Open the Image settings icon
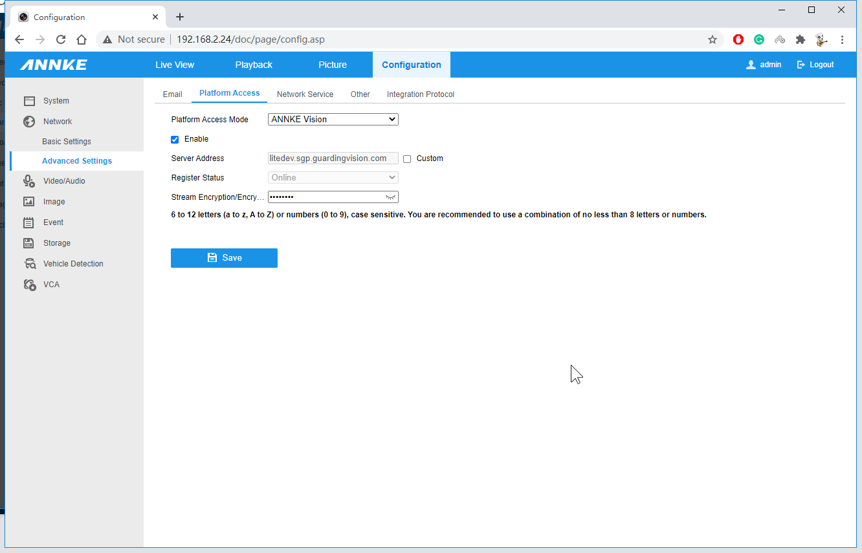 (29, 202)
